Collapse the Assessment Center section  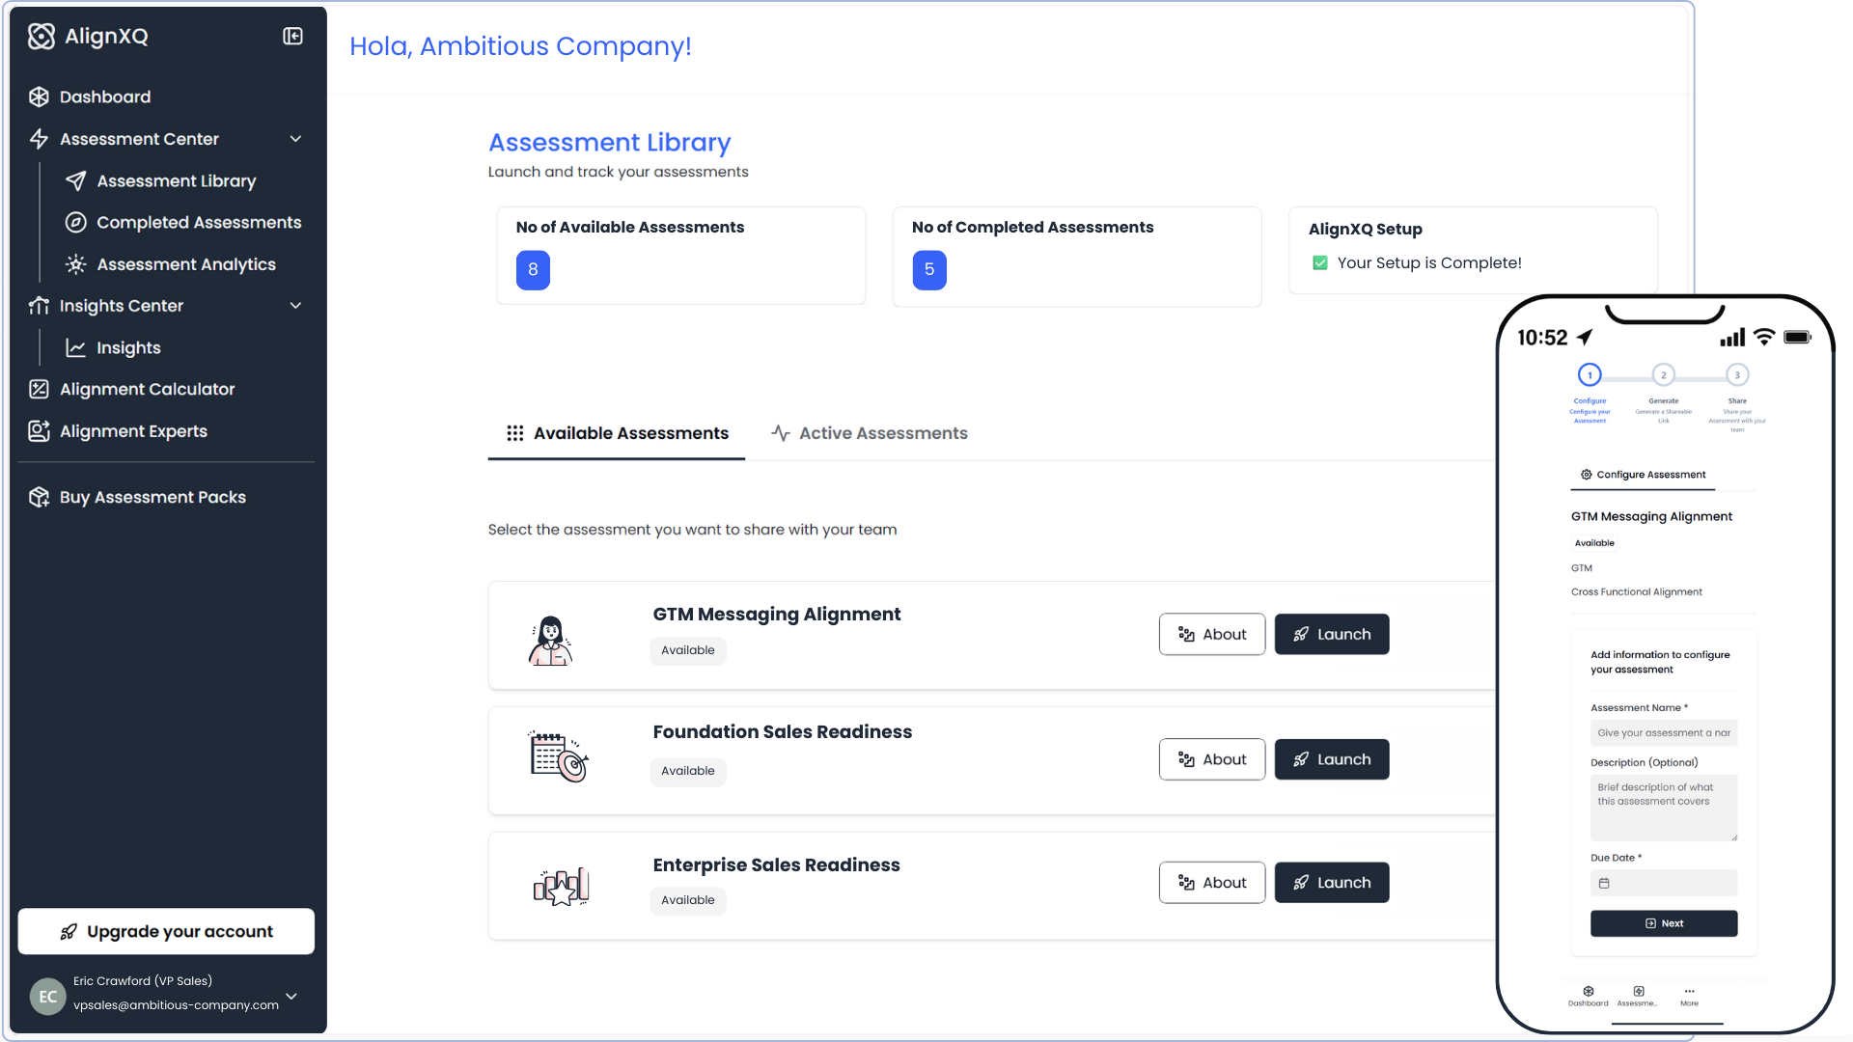tap(295, 139)
